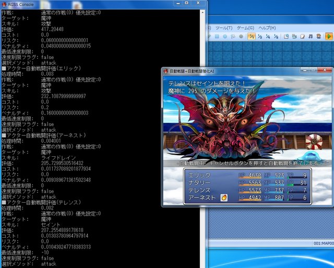
Task: Click the 魔神 boss enemy sprite
Action: click(226, 122)
